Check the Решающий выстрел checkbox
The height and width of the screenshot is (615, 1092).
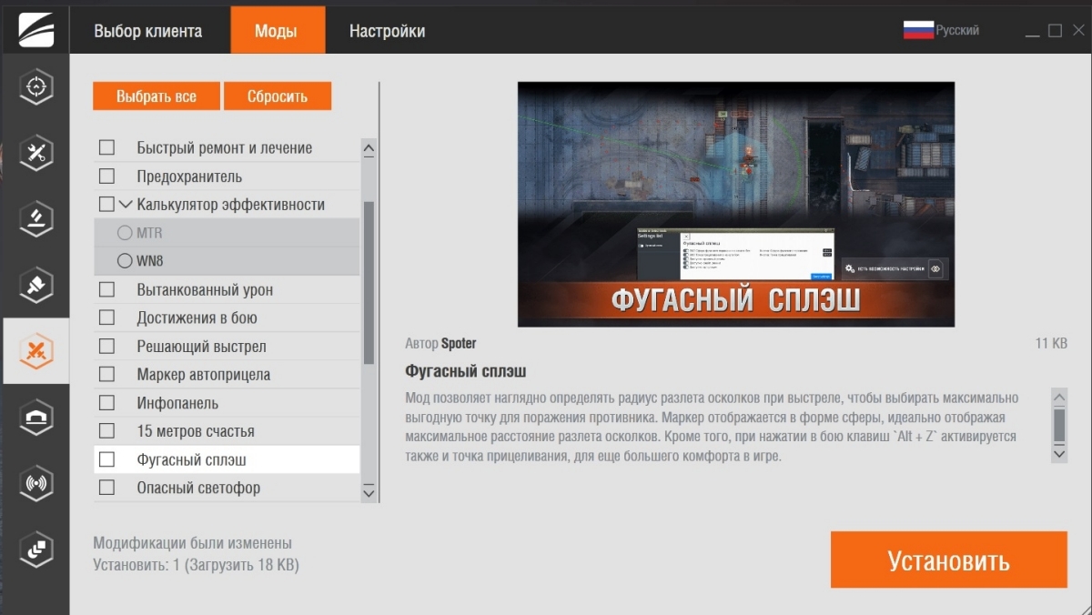coord(106,347)
